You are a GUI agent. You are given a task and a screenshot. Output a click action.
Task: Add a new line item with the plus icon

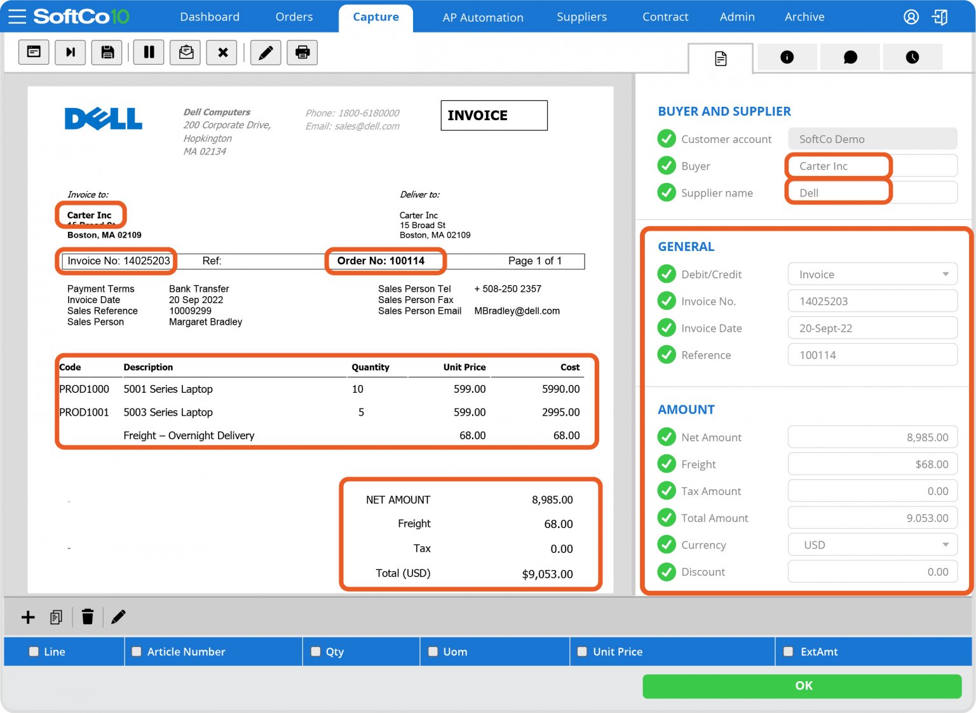click(27, 616)
